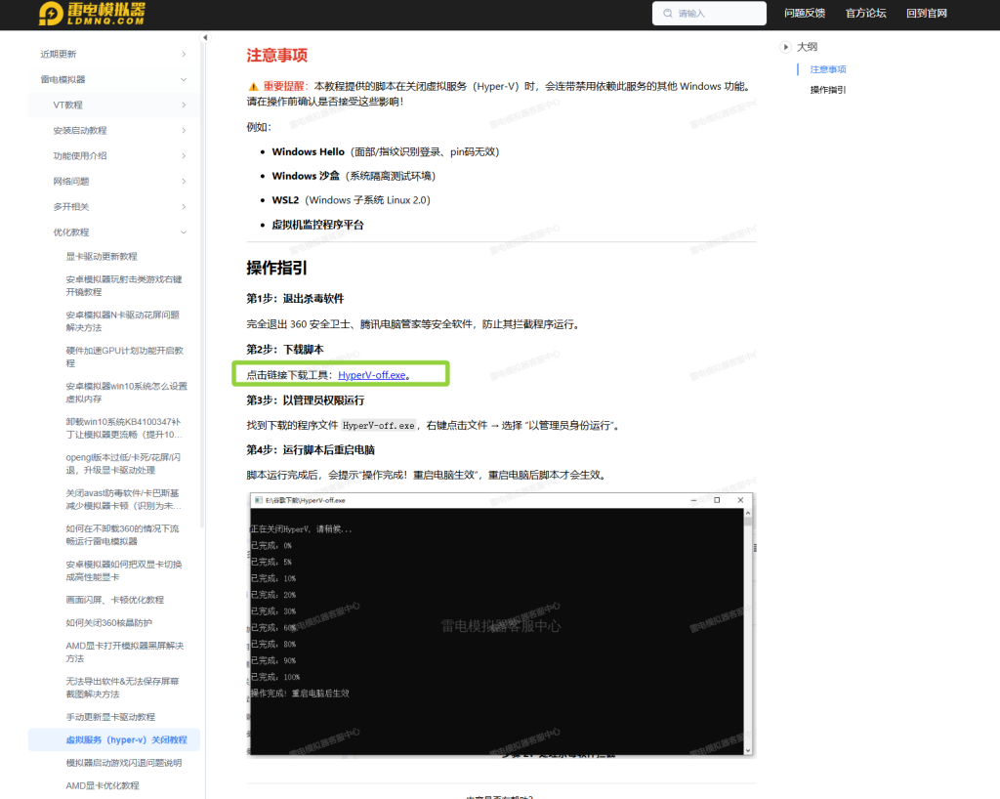Open 问题反馈 in the top navigation
This screenshot has width=1000, height=799.
tap(805, 14)
